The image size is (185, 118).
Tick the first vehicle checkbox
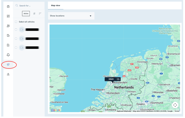point(16,29)
